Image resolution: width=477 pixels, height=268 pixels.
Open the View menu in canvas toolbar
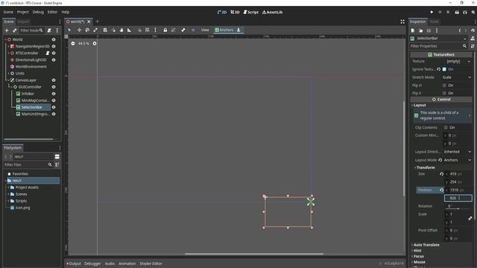[x=205, y=30]
